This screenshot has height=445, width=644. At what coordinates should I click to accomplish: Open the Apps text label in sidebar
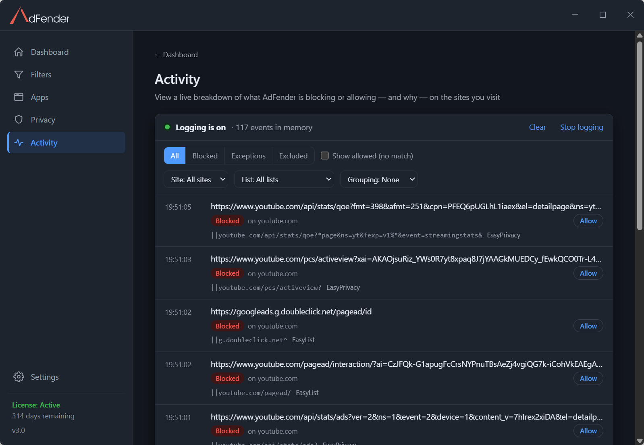pos(39,97)
